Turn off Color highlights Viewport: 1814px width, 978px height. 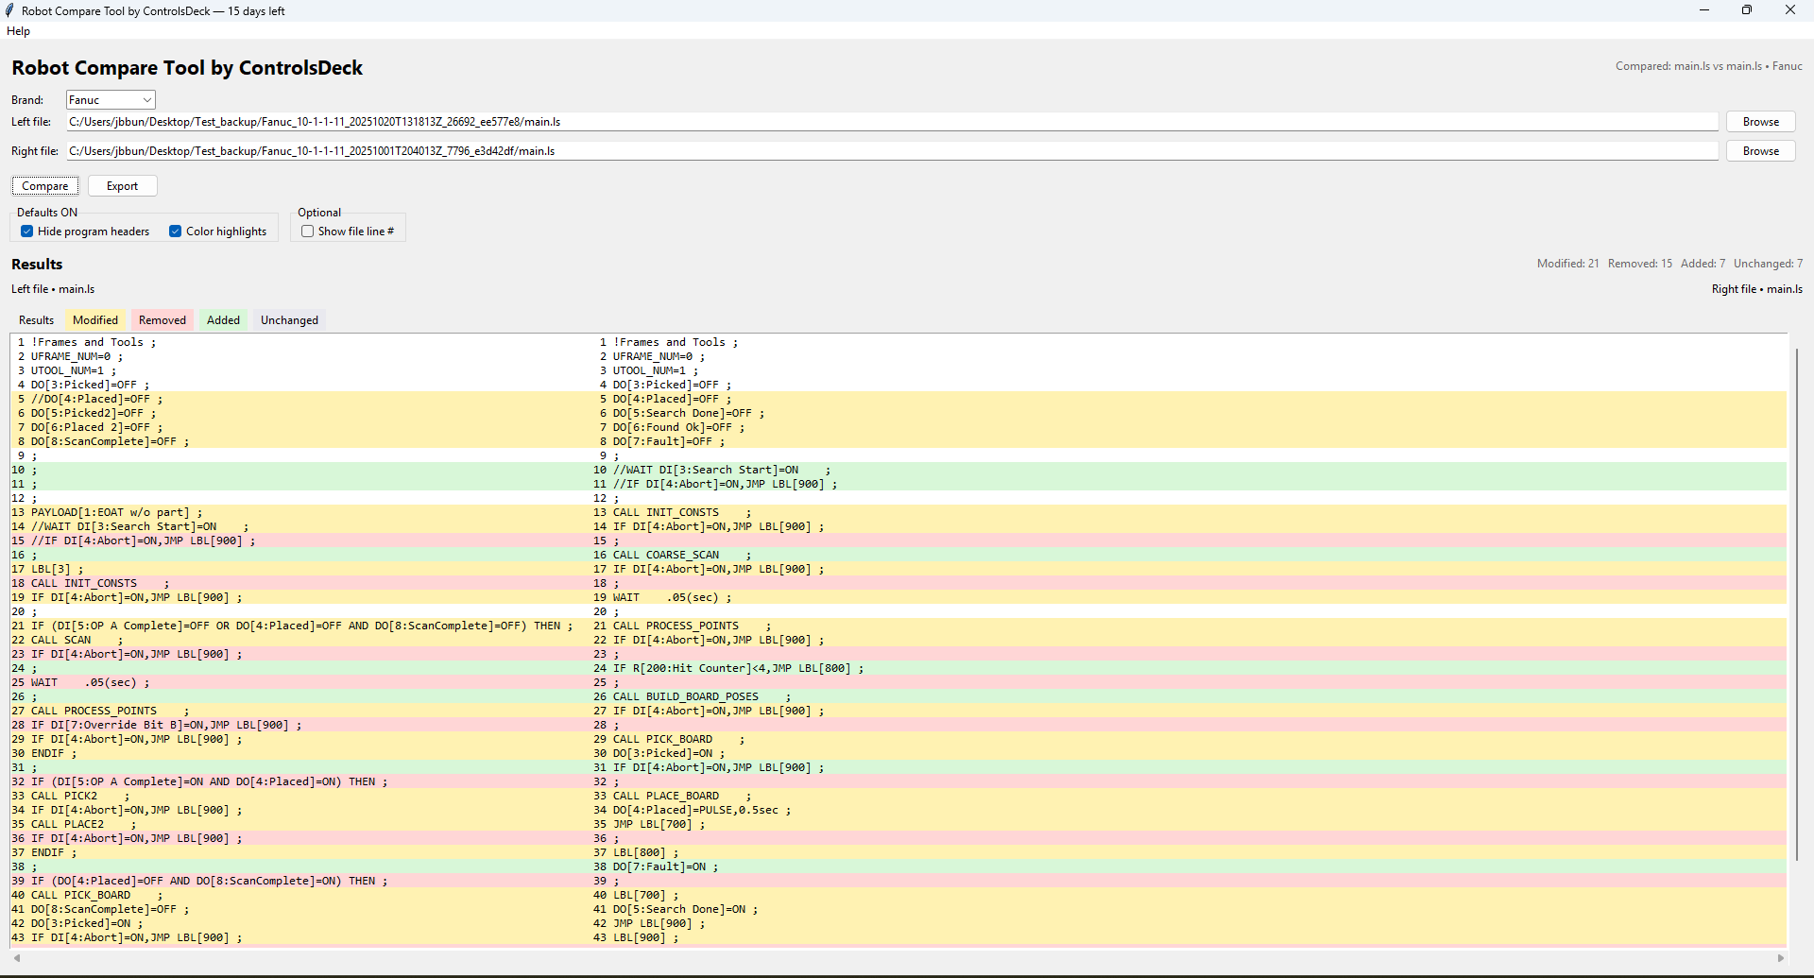click(175, 231)
